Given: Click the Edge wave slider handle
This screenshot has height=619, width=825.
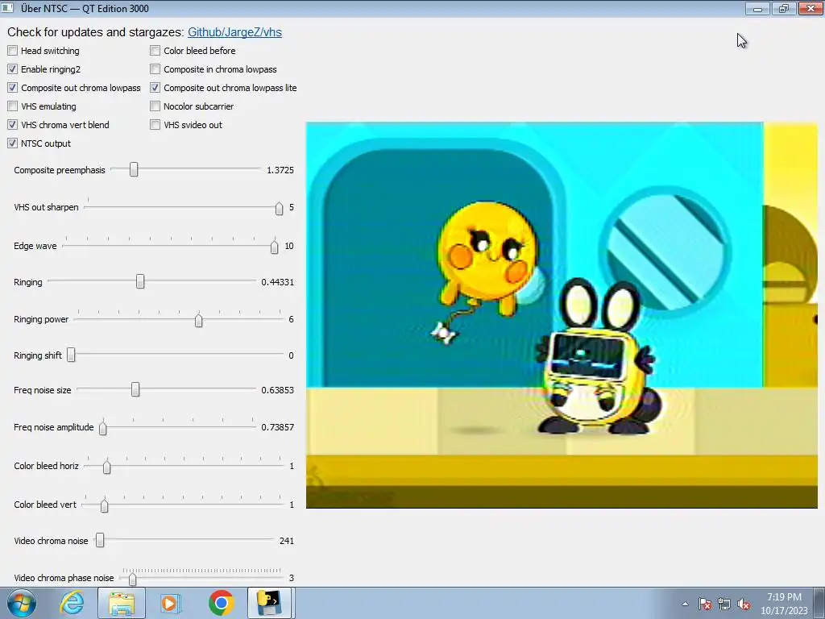Looking at the screenshot, I should pyautogui.click(x=274, y=247).
